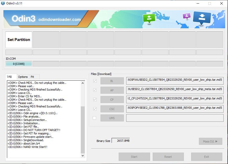Click the log scrollbar thumb

(83, 130)
